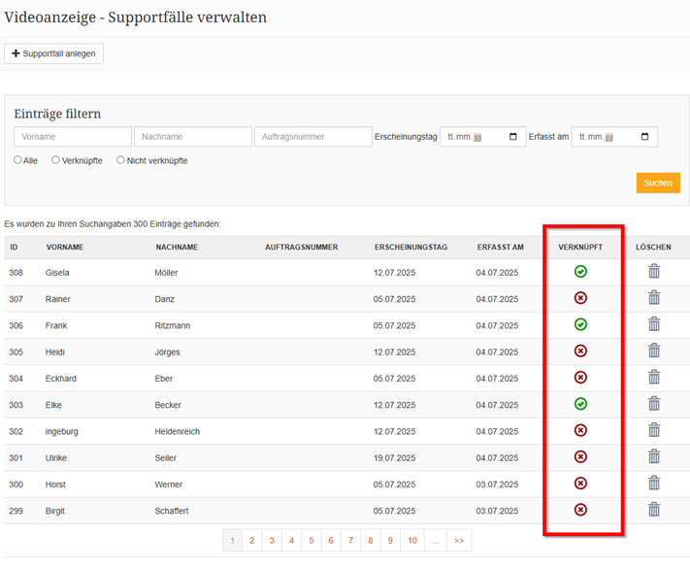This screenshot has width=690, height=568.
Task: Delete the entry for Ulrike Seiler
Action: pos(654,456)
